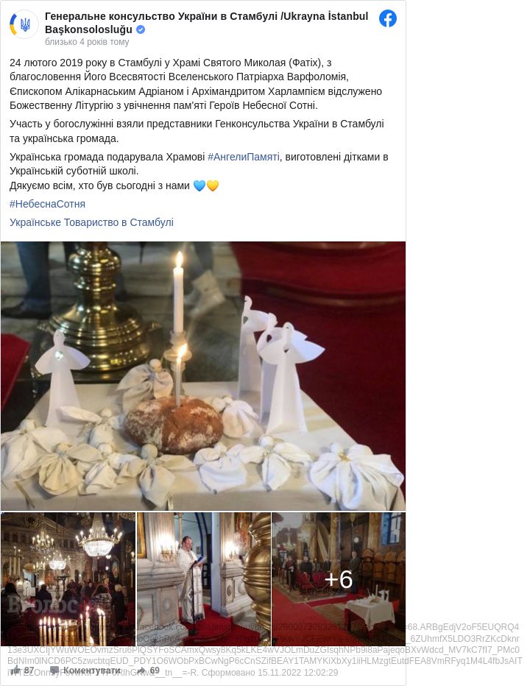The height and width of the screenshot is (686, 530).
Task: Open the Генеральне консульство України page name link
Action: click(x=207, y=23)
